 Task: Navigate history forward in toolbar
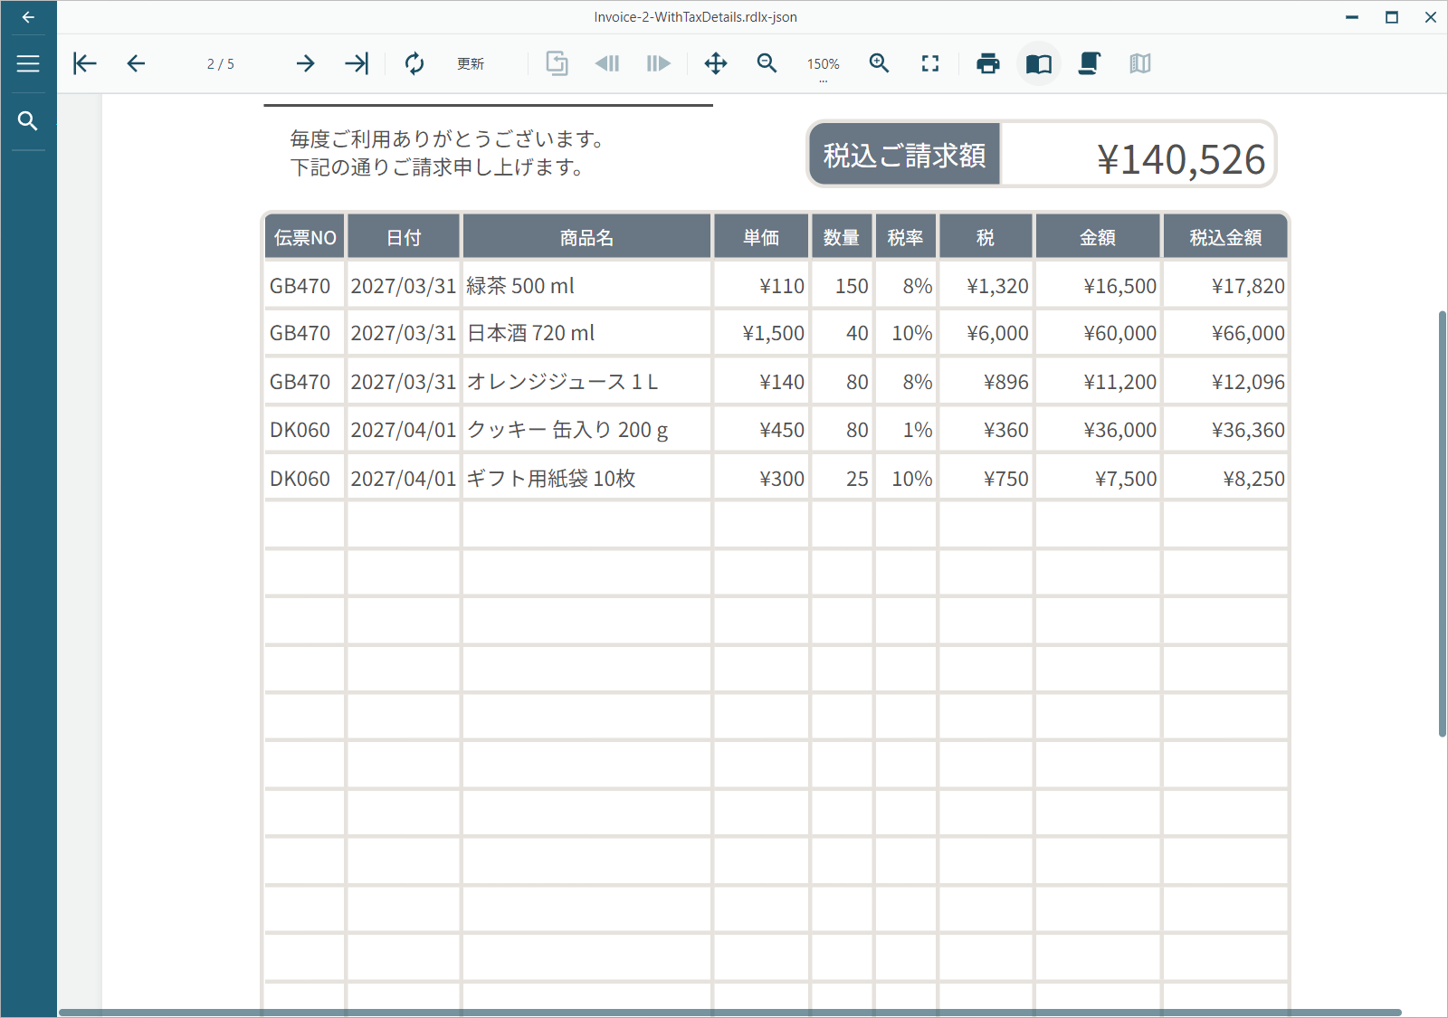(658, 63)
